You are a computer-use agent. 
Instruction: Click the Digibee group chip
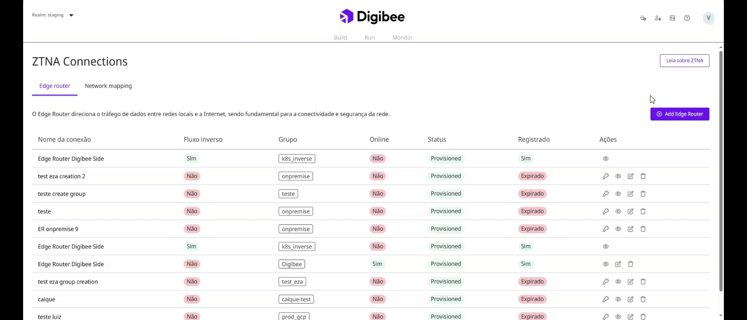292,264
